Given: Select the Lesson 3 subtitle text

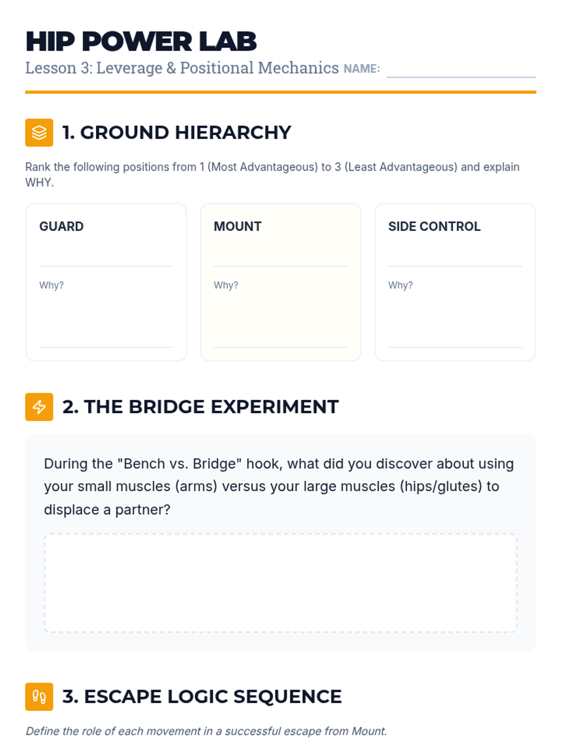Looking at the screenshot, I should [x=182, y=68].
